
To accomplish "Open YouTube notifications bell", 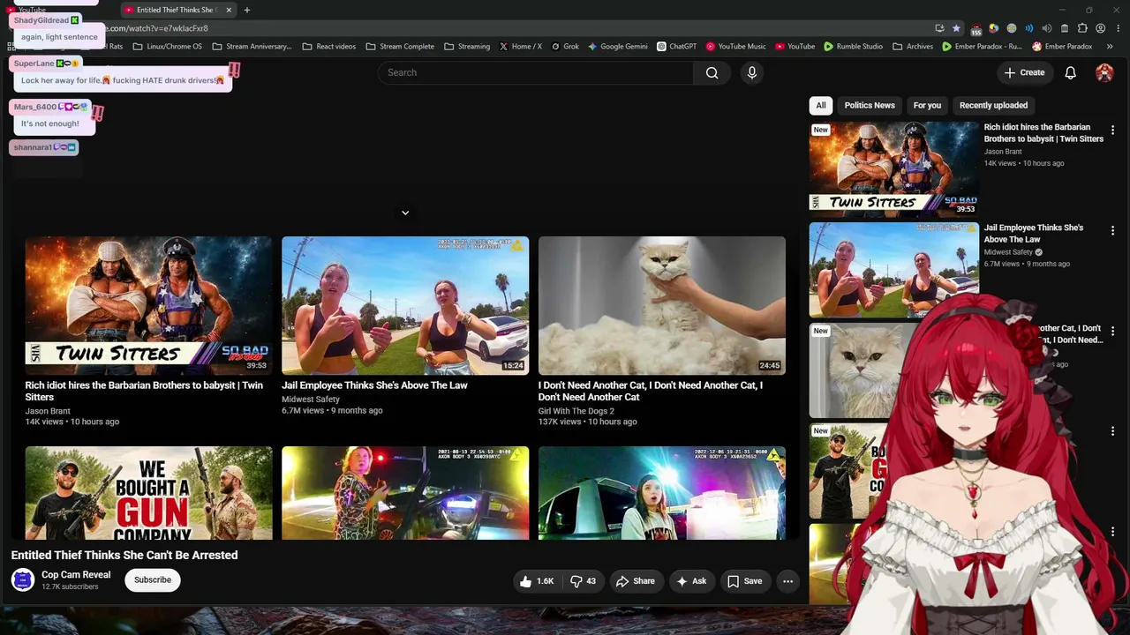I will click(x=1070, y=72).
